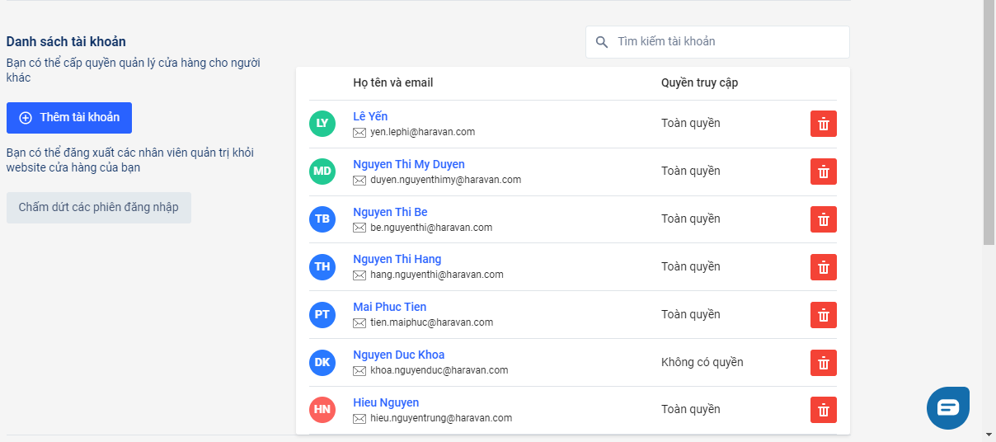The height and width of the screenshot is (442, 996).
Task: Delete Nguyen Thi Hang's account
Action: tap(823, 267)
